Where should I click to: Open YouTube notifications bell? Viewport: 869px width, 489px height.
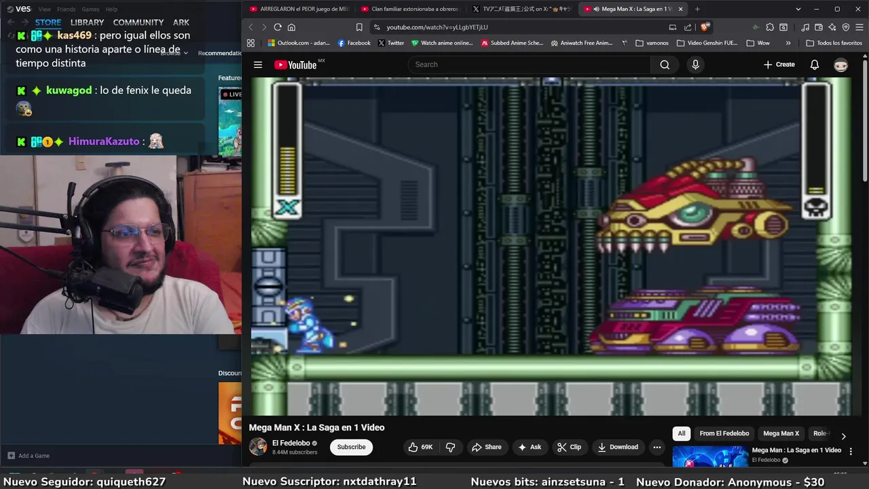click(815, 65)
